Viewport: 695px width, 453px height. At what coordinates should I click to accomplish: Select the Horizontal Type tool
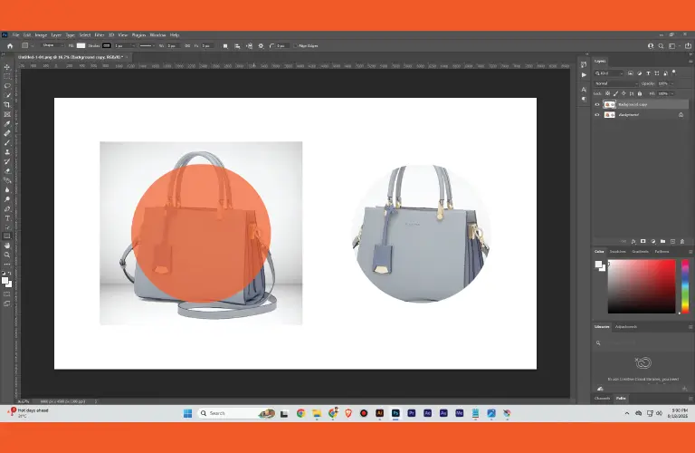pyautogui.click(x=7, y=218)
